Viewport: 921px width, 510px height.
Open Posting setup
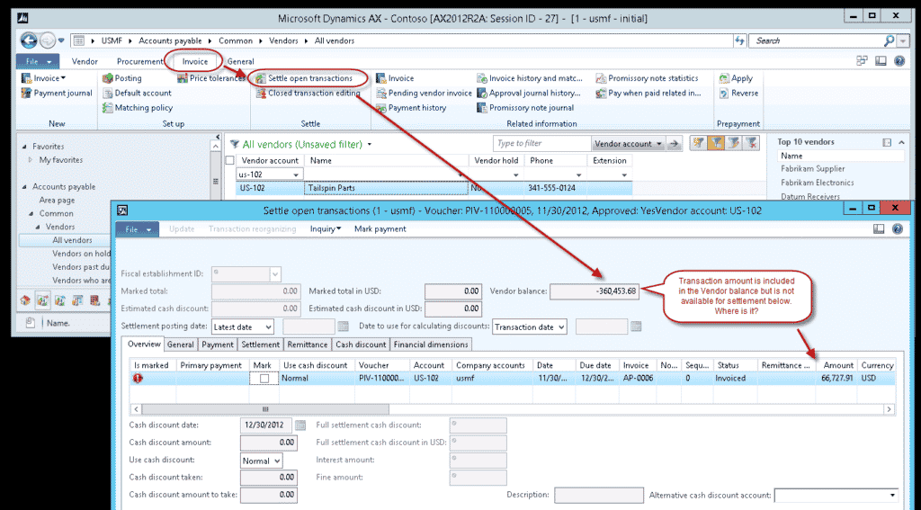tap(122, 78)
